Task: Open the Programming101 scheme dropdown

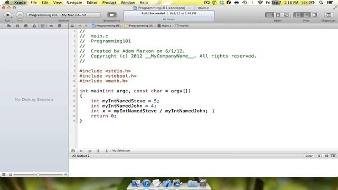Action: click(x=43, y=15)
